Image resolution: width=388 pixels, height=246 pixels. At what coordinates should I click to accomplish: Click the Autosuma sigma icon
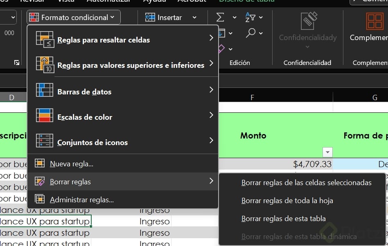coord(220,17)
